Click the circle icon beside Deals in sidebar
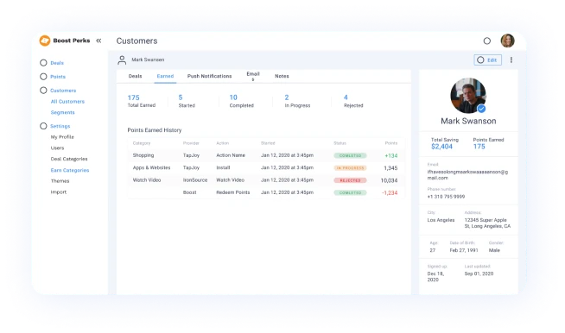Screen dimensions: 565x333 click(x=43, y=63)
